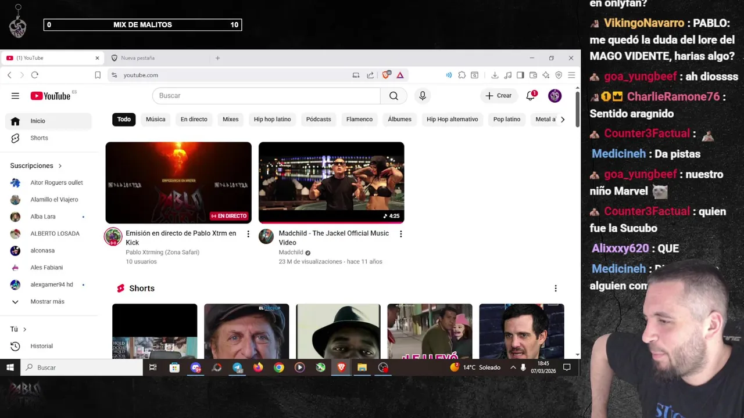The width and height of the screenshot is (744, 418).
Task: Expand the Tú section
Action: point(18,329)
